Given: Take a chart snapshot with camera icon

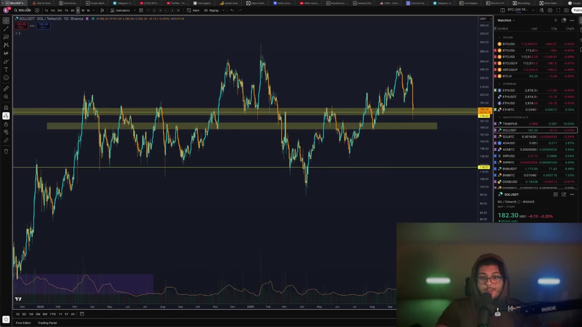Looking at the screenshot, I should click(566, 10).
